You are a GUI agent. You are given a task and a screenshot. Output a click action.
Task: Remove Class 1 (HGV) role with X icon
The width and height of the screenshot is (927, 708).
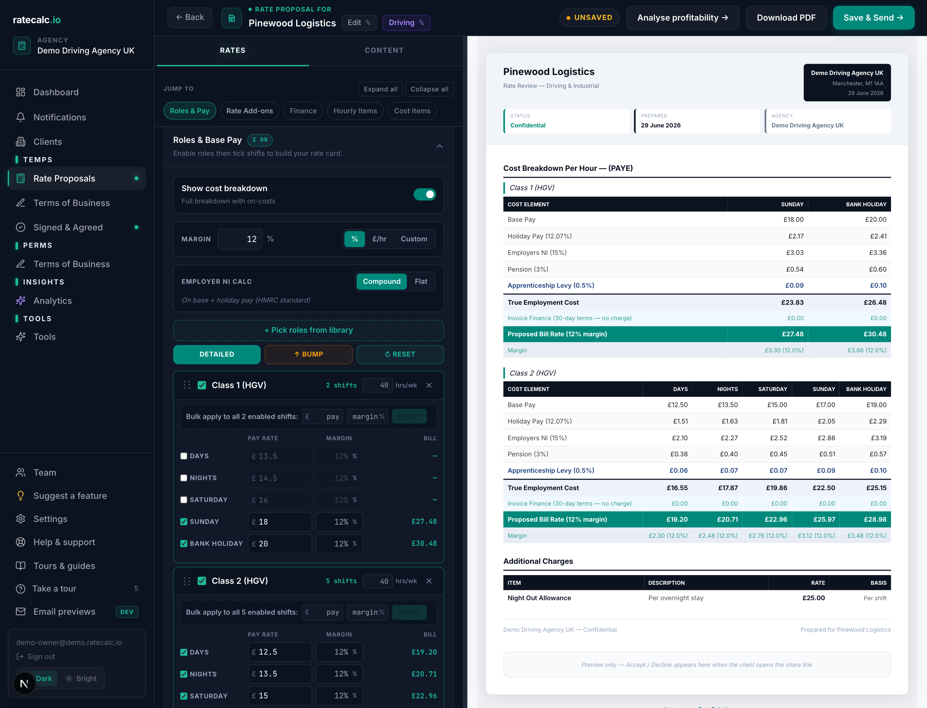(x=429, y=385)
